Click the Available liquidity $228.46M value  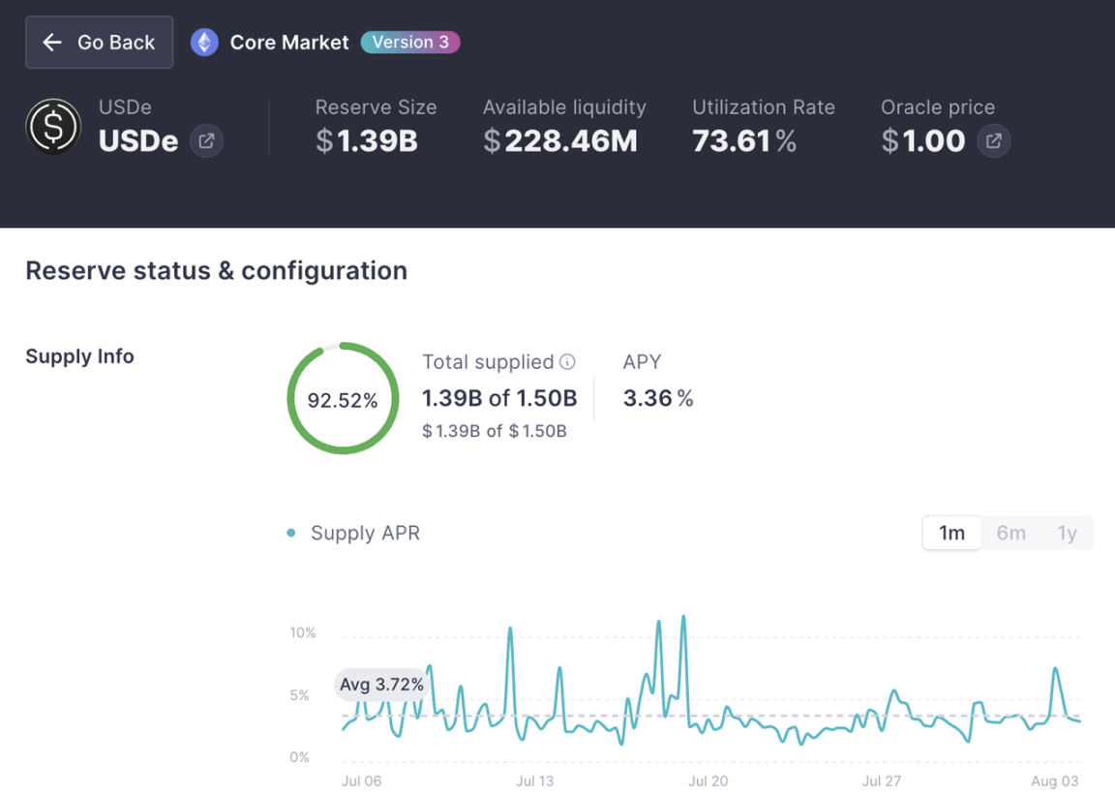click(560, 141)
